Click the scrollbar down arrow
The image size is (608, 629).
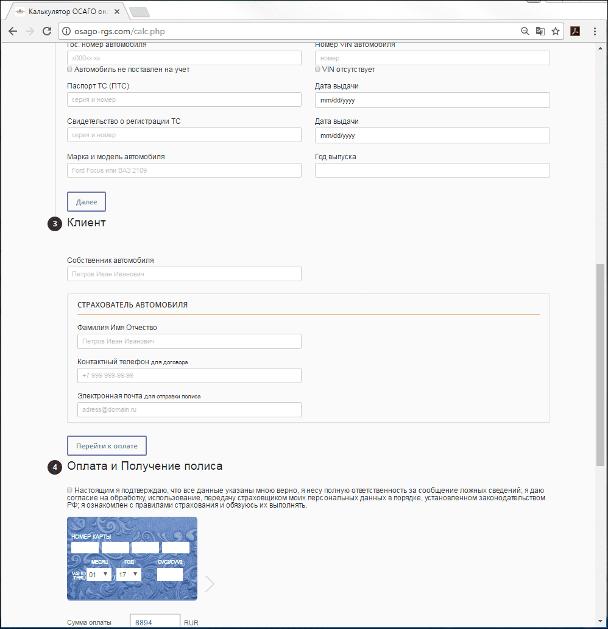coord(600,622)
